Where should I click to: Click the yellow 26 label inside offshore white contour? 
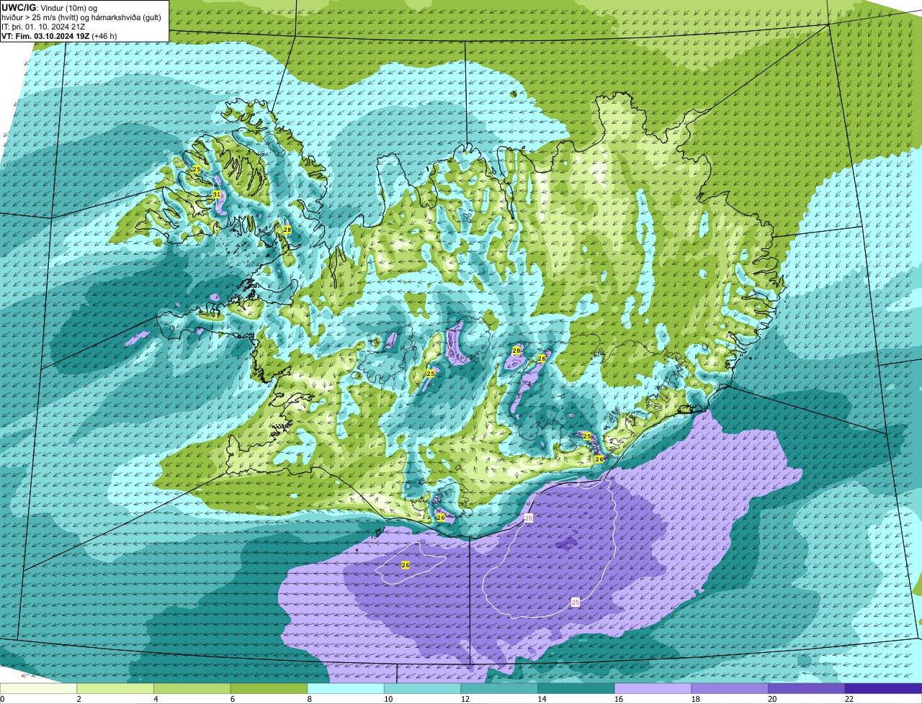[406, 565]
